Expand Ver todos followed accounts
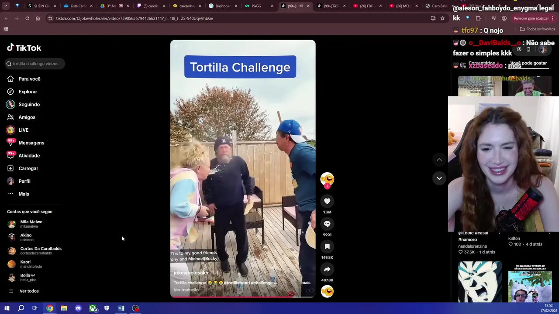 pyautogui.click(x=24, y=291)
